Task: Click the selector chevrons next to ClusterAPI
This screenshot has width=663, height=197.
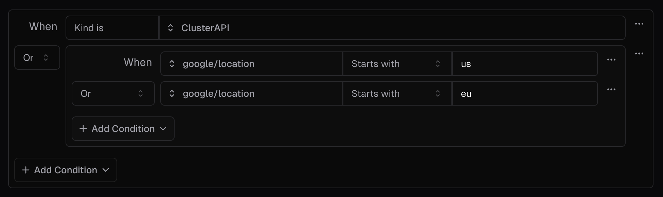Action: 170,28
